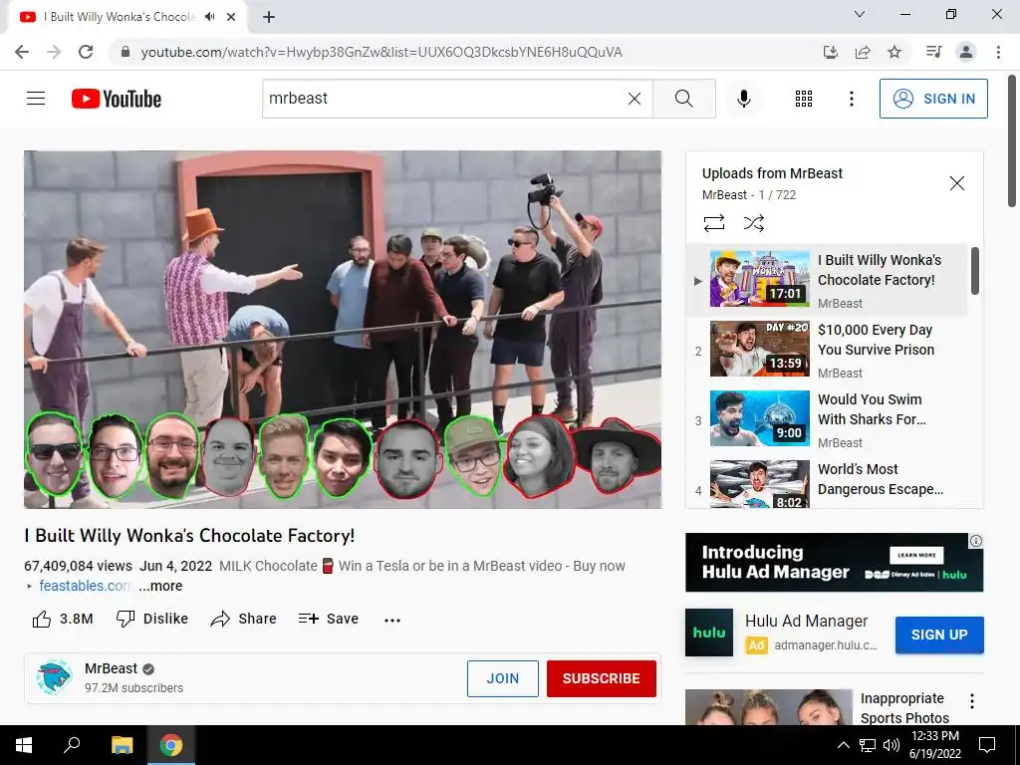Open Would You Swim With Sharks video
The width and height of the screenshot is (1020, 765).
827,420
